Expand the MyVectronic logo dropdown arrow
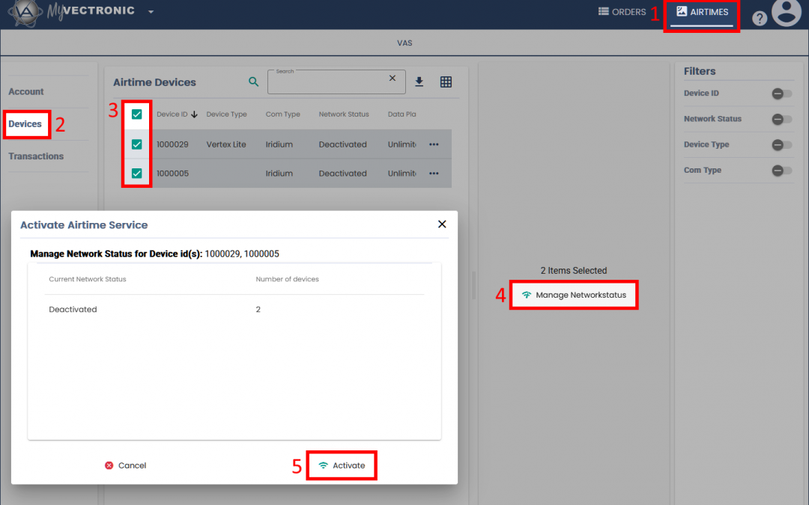This screenshot has height=505, width=809. click(151, 12)
